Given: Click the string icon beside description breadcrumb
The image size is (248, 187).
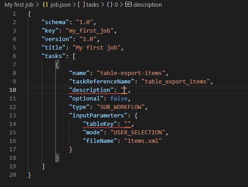Looking at the screenshot, I should (128, 4).
